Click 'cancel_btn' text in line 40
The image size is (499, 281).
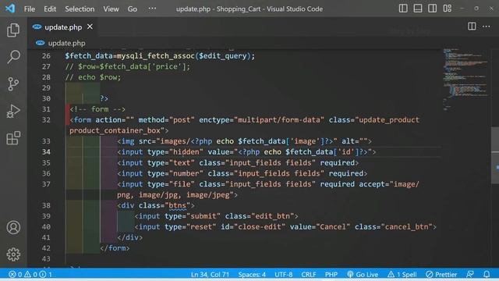(x=406, y=227)
